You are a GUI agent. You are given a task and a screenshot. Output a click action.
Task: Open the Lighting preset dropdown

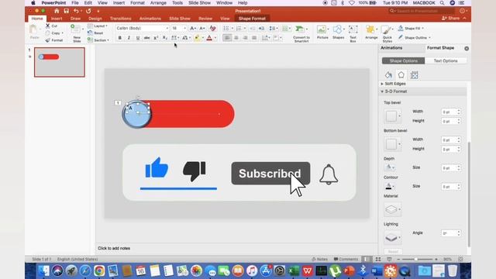[x=393, y=237]
